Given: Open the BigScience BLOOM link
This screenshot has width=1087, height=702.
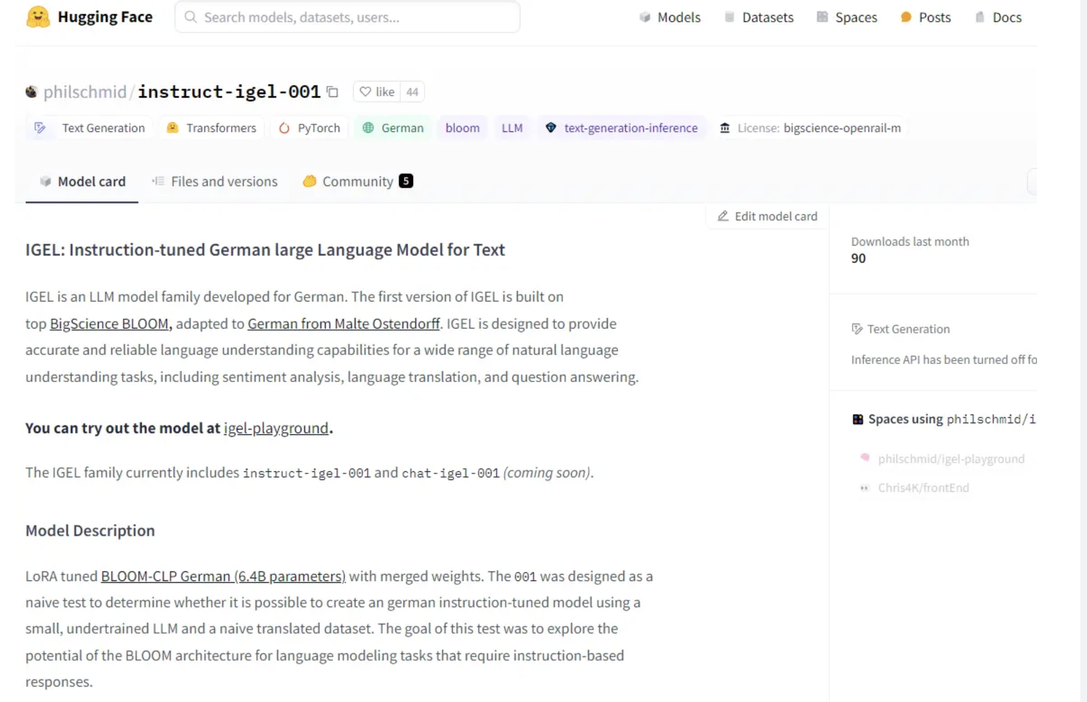Looking at the screenshot, I should (110, 324).
